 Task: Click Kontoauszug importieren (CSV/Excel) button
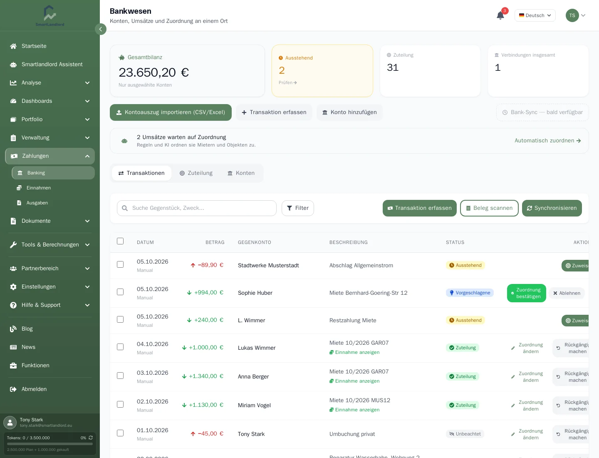171,112
